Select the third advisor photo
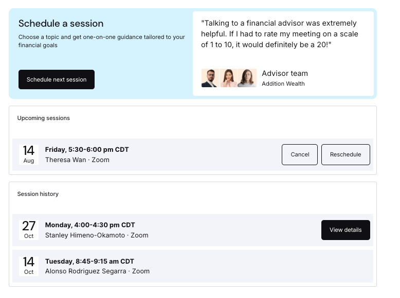Image resolution: width=400 pixels, height=298 pixels. tap(247, 78)
